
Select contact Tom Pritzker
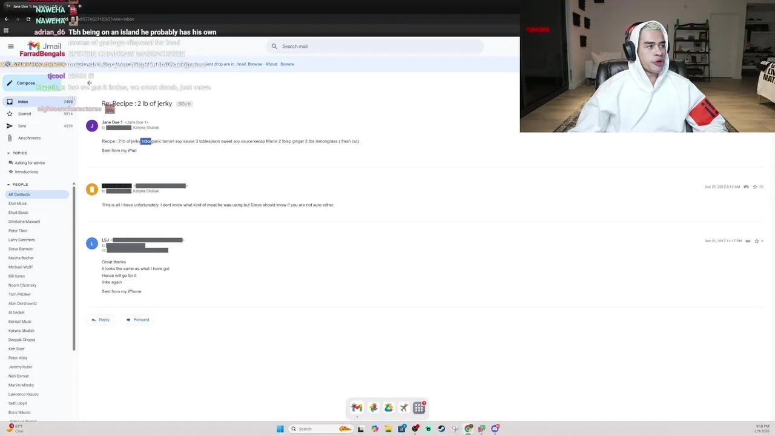click(19, 294)
